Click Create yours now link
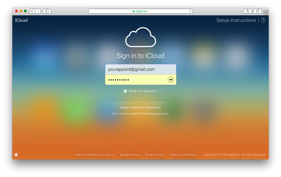The height and width of the screenshot is (177, 281). [x=157, y=114]
